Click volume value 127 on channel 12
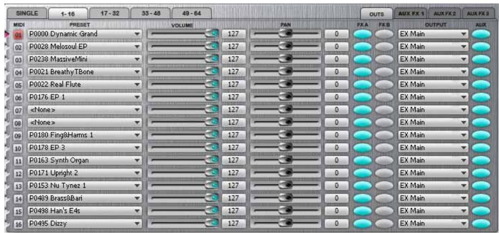This screenshot has height=233, width=499. (234, 173)
